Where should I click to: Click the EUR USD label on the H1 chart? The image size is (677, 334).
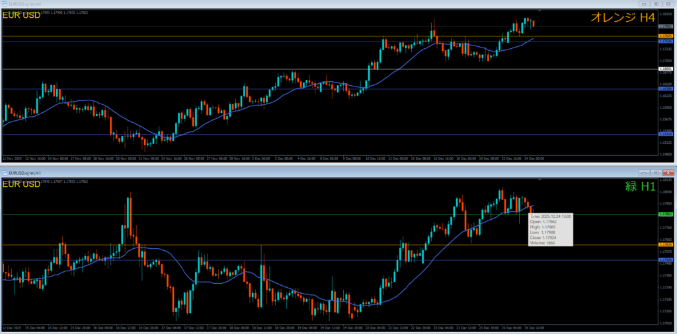click(21, 183)
